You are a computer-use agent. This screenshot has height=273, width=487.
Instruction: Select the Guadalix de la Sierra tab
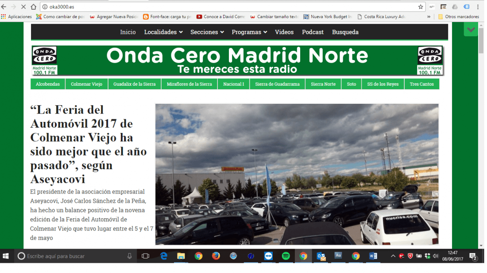[x=135, y=84]
